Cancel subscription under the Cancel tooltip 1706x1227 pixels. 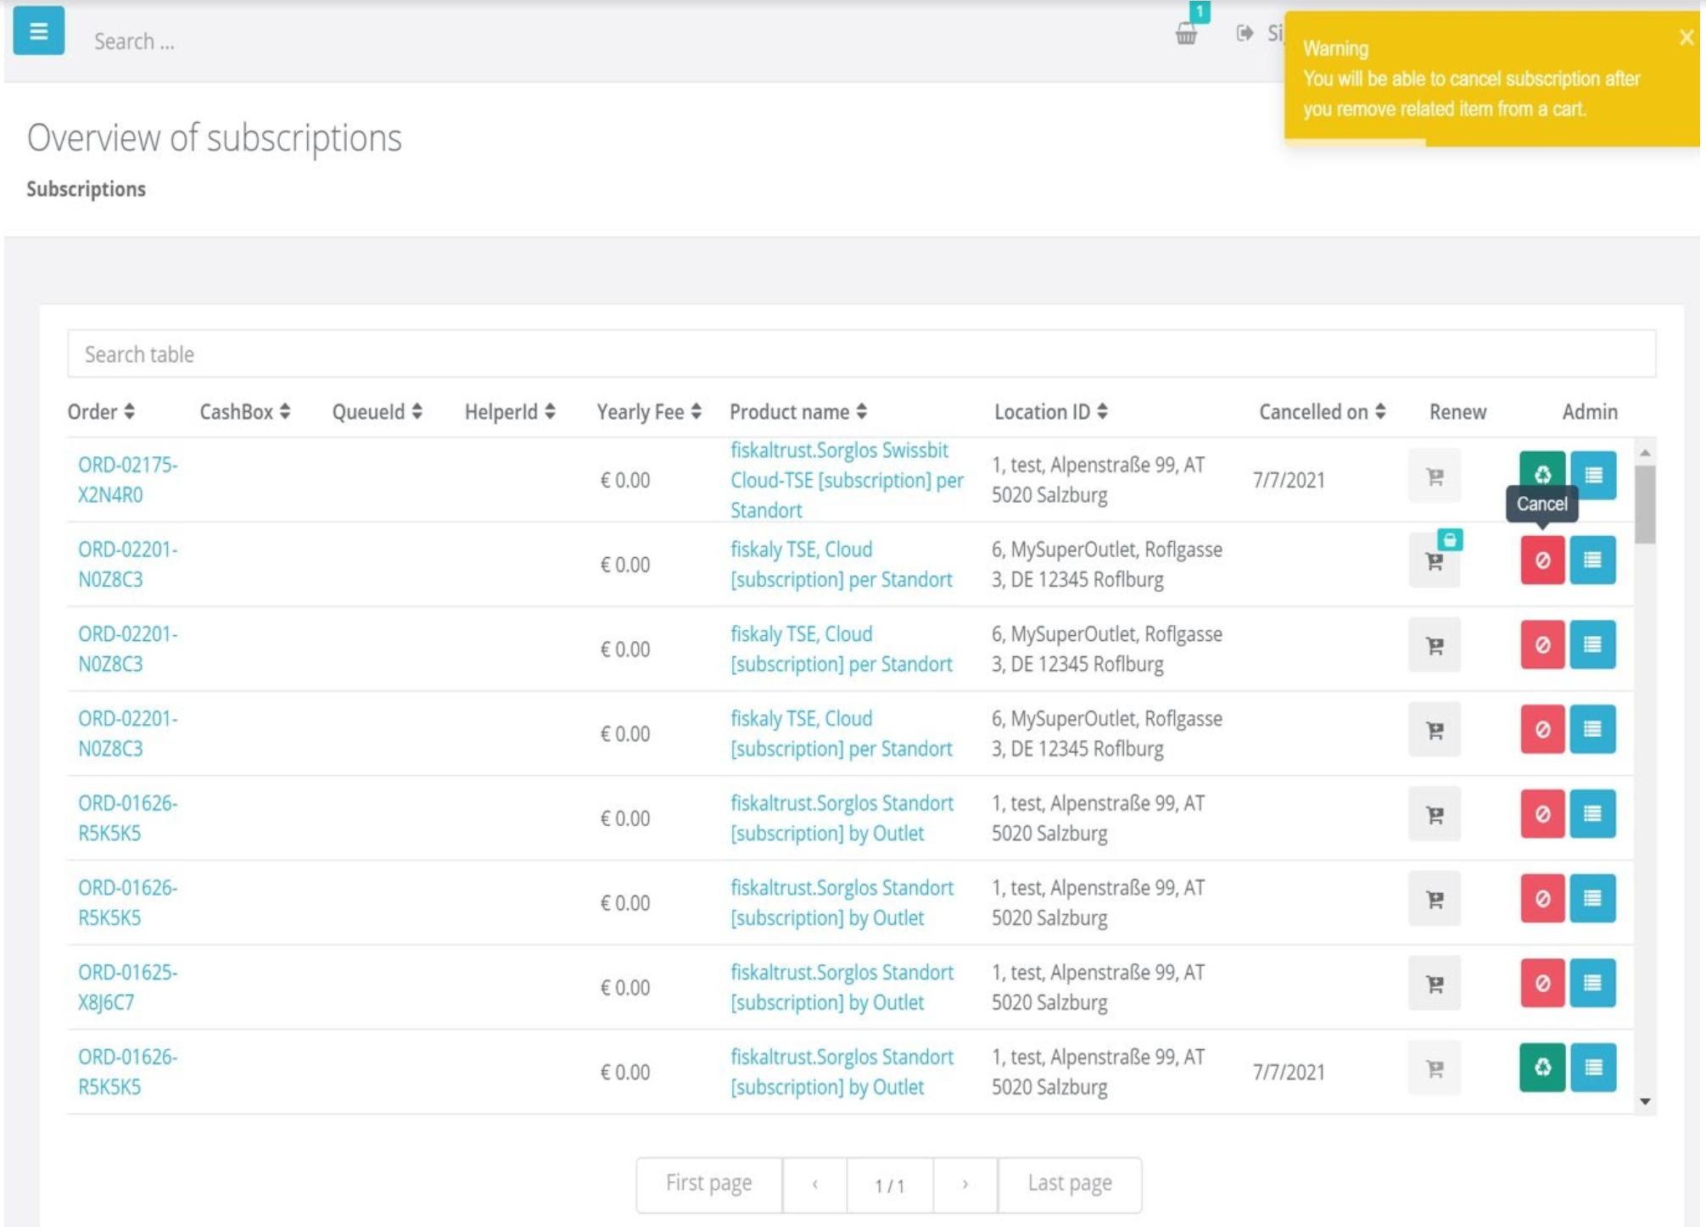pyautogui.click(x=1542, y=560)
